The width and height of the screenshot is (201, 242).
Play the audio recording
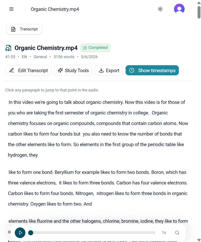[x=20, y=232]
